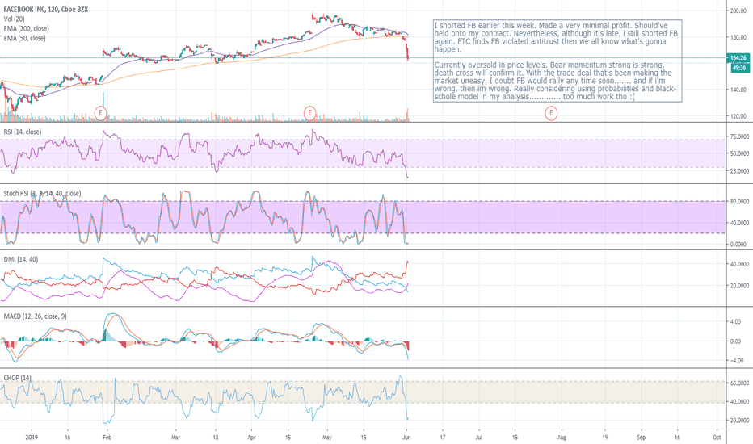The width and height of the screenshot is (753, 444).
Task: Click the earnings E marker before Feb
Action: click(x=100, y=113)
